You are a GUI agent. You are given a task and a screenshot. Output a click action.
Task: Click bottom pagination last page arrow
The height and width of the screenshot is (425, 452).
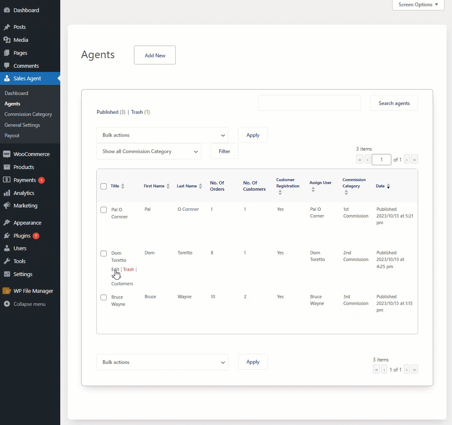[x=414, y=369]
